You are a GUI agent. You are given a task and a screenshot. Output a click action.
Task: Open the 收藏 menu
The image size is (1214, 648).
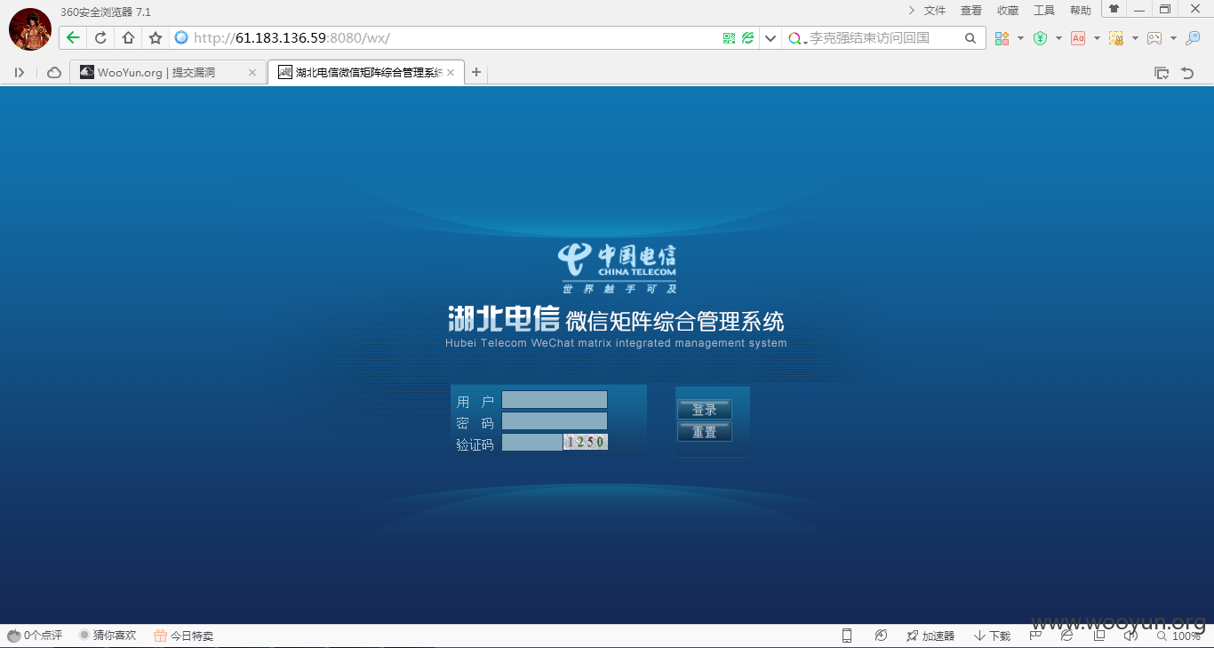(1008, 11)
